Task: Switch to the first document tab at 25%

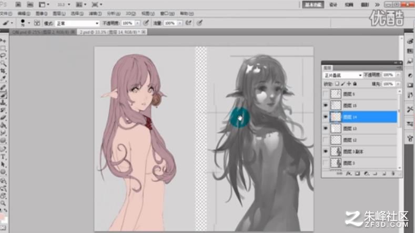Action: pos(43,32)
